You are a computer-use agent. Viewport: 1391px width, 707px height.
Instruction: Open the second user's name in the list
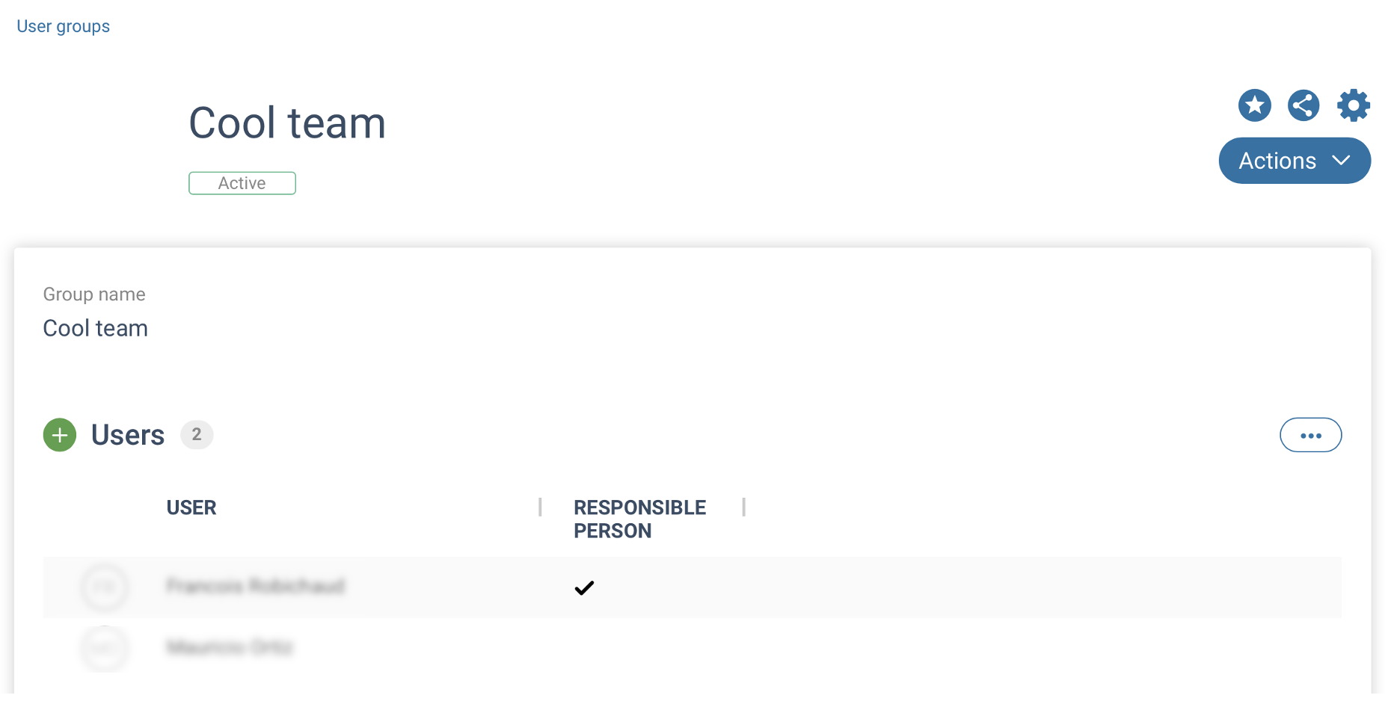point(230,646)
